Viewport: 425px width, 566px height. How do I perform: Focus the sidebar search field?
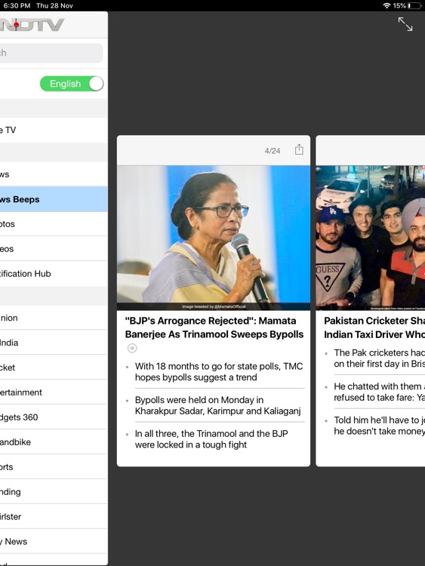point(51,53)
